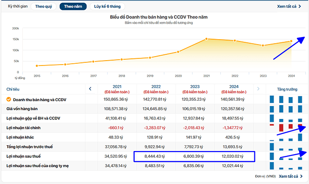Click the 2019 data point on chart line
309x184 pixels.
[150, 57]
